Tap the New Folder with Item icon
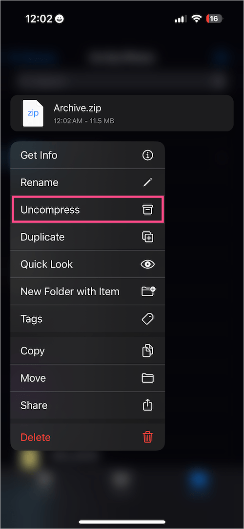 tap(148, 291)
